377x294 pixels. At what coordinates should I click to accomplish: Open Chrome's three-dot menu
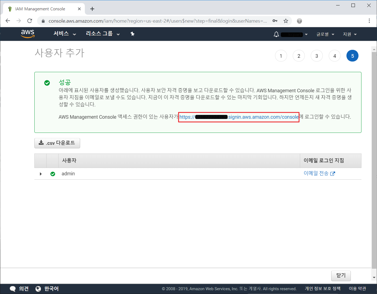369,21
